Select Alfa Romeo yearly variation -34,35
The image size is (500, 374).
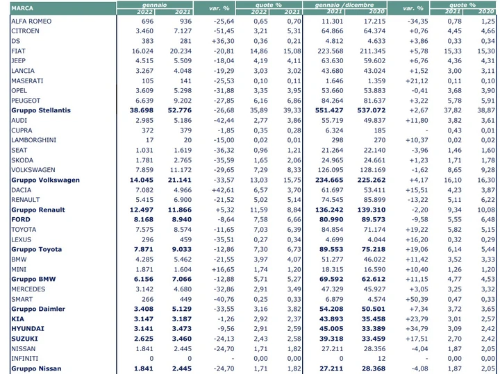pos(418,22)
